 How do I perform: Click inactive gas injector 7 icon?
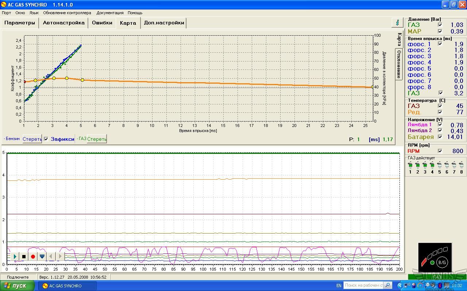click(x=454, y=165)
